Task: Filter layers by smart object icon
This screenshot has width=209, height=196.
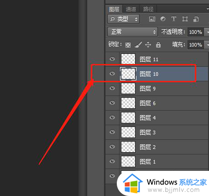Action: [196, 19]
